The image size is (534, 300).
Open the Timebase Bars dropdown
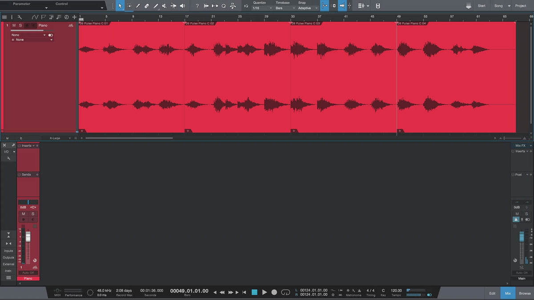(285, 8)
